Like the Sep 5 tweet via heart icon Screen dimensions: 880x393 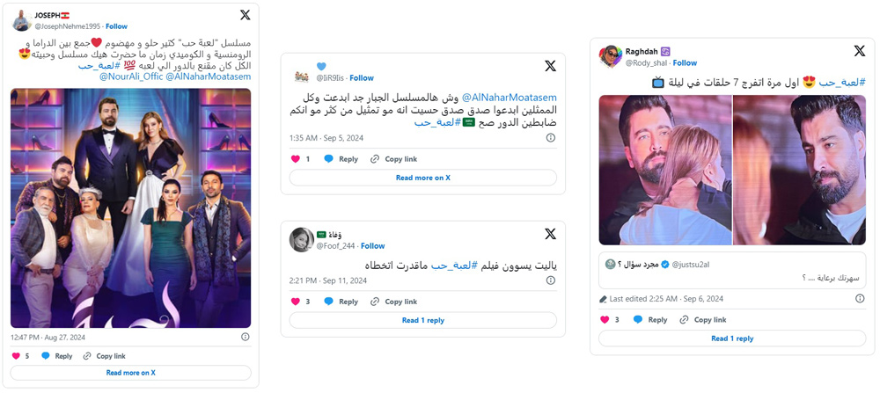(x=295, y=159)
